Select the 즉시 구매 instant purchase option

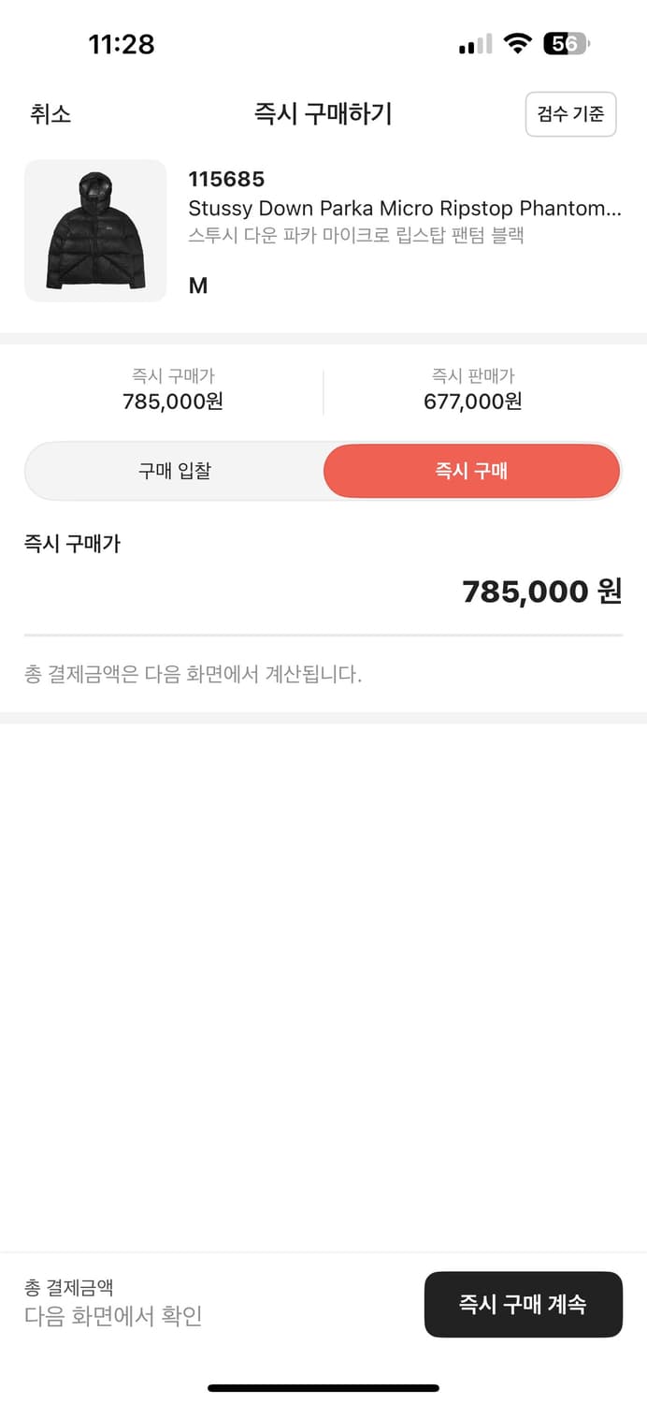(470, 471)
